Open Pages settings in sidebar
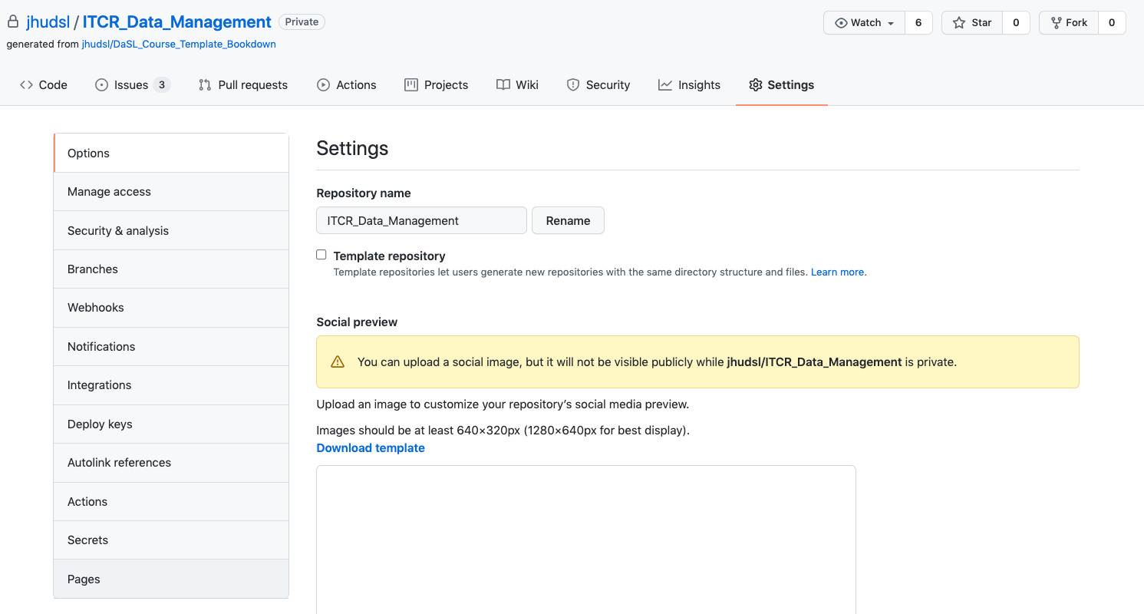The height and width of the screenshot is (614, 1144). tap(171, 579)
